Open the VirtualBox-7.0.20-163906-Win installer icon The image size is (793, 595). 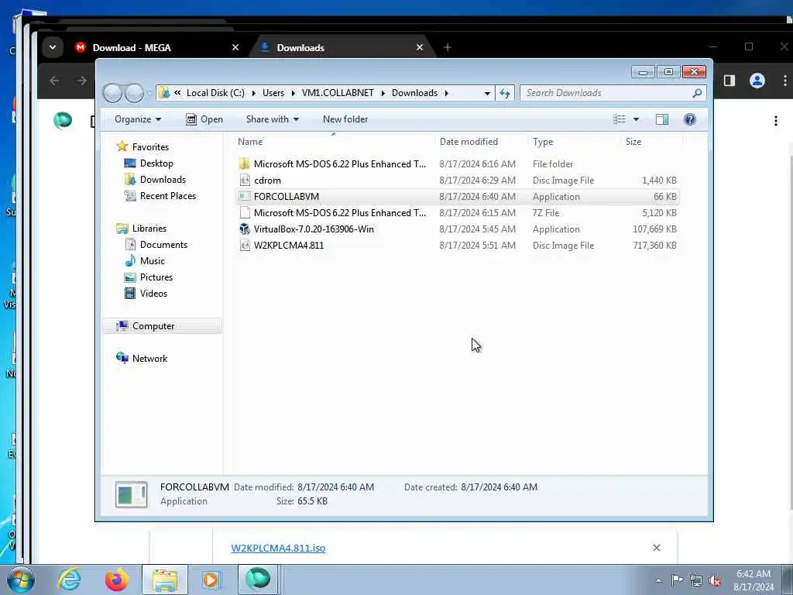click(245, 229)
